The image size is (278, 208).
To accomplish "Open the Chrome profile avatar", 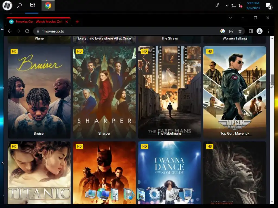I will (x=259, y=31).
